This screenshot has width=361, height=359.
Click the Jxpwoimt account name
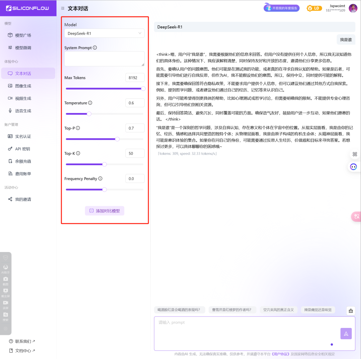click(337, 6)
